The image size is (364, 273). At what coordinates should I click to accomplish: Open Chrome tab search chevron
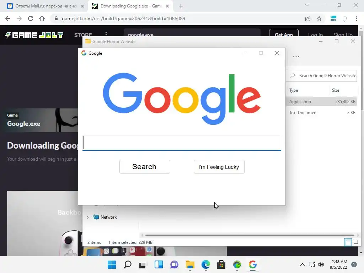[307, 5]
